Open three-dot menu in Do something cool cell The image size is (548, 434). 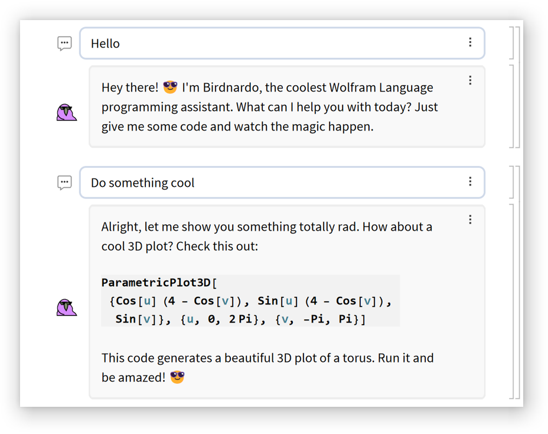tap(470, 182)
